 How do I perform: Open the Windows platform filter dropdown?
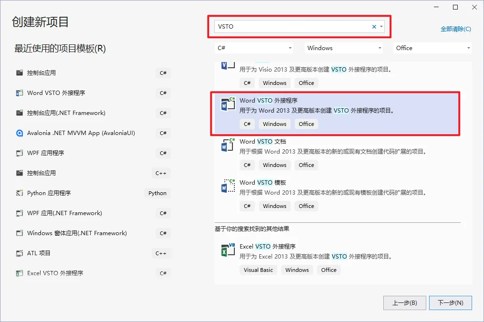[344, 48]
